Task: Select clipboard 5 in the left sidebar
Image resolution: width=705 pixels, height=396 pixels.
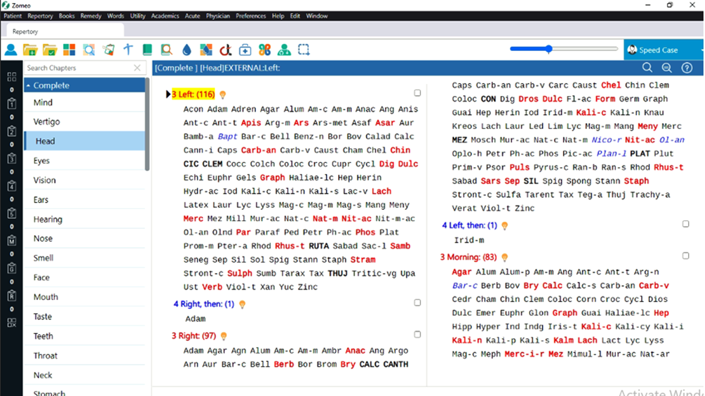Action: pos(11,213)
